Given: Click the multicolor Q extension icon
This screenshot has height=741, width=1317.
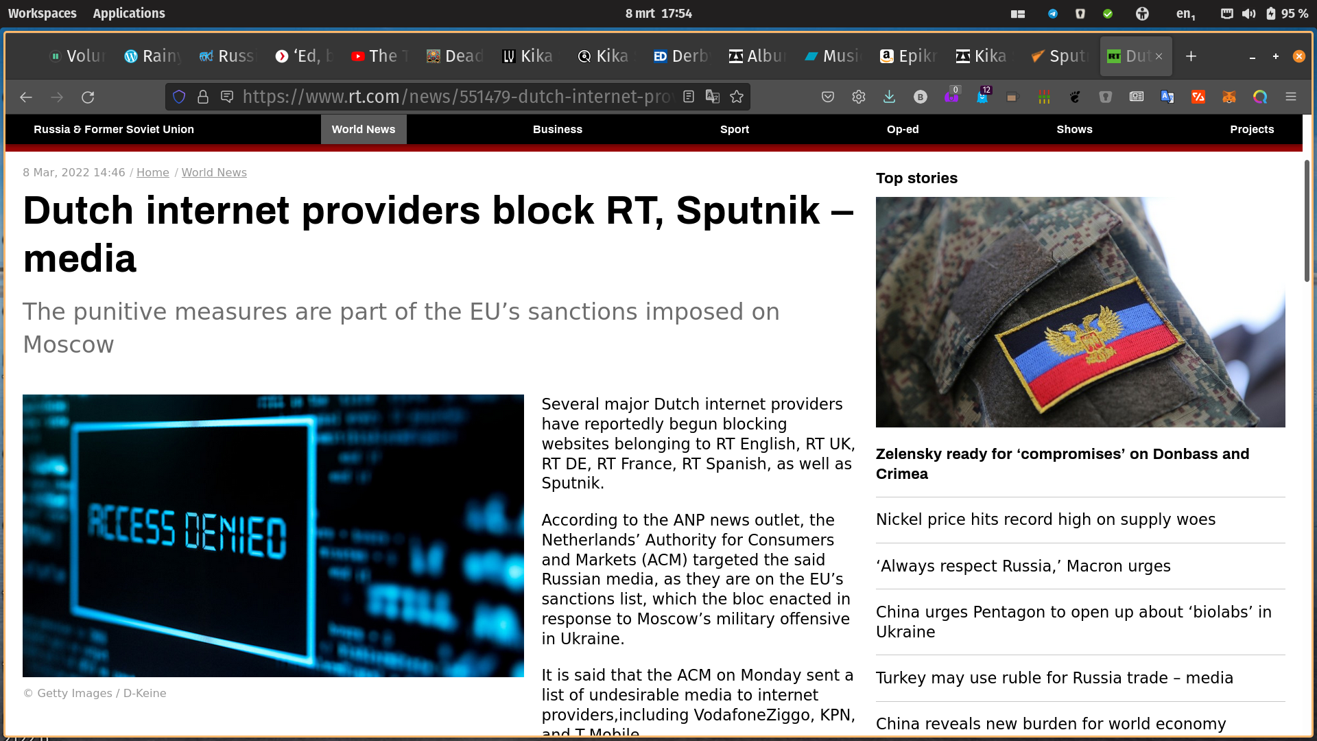Looking at the screenshot, I should [x=1260, y=97].
